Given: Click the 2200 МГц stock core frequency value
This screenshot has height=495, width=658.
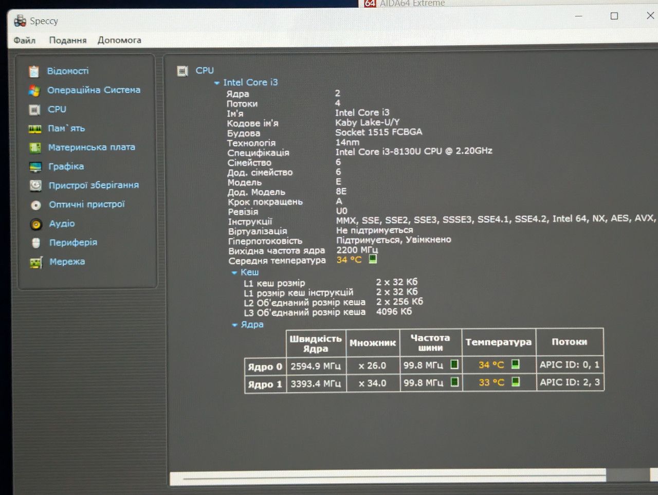Looking at the screenshot, I should click(x=357, y=250).
